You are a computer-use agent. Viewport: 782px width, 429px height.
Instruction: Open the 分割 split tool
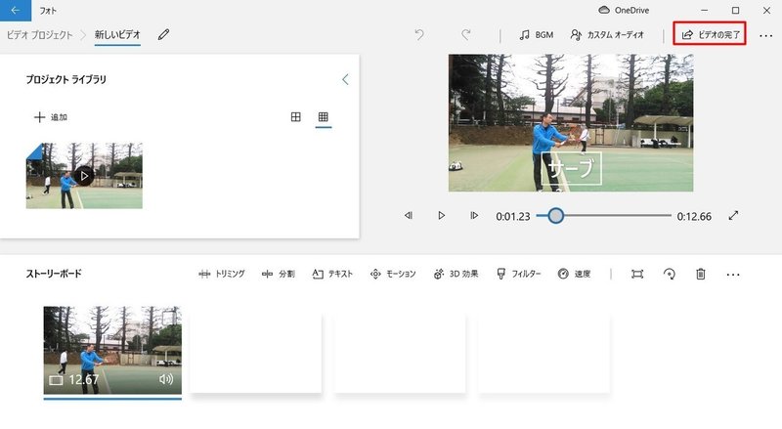pos(279,274)
